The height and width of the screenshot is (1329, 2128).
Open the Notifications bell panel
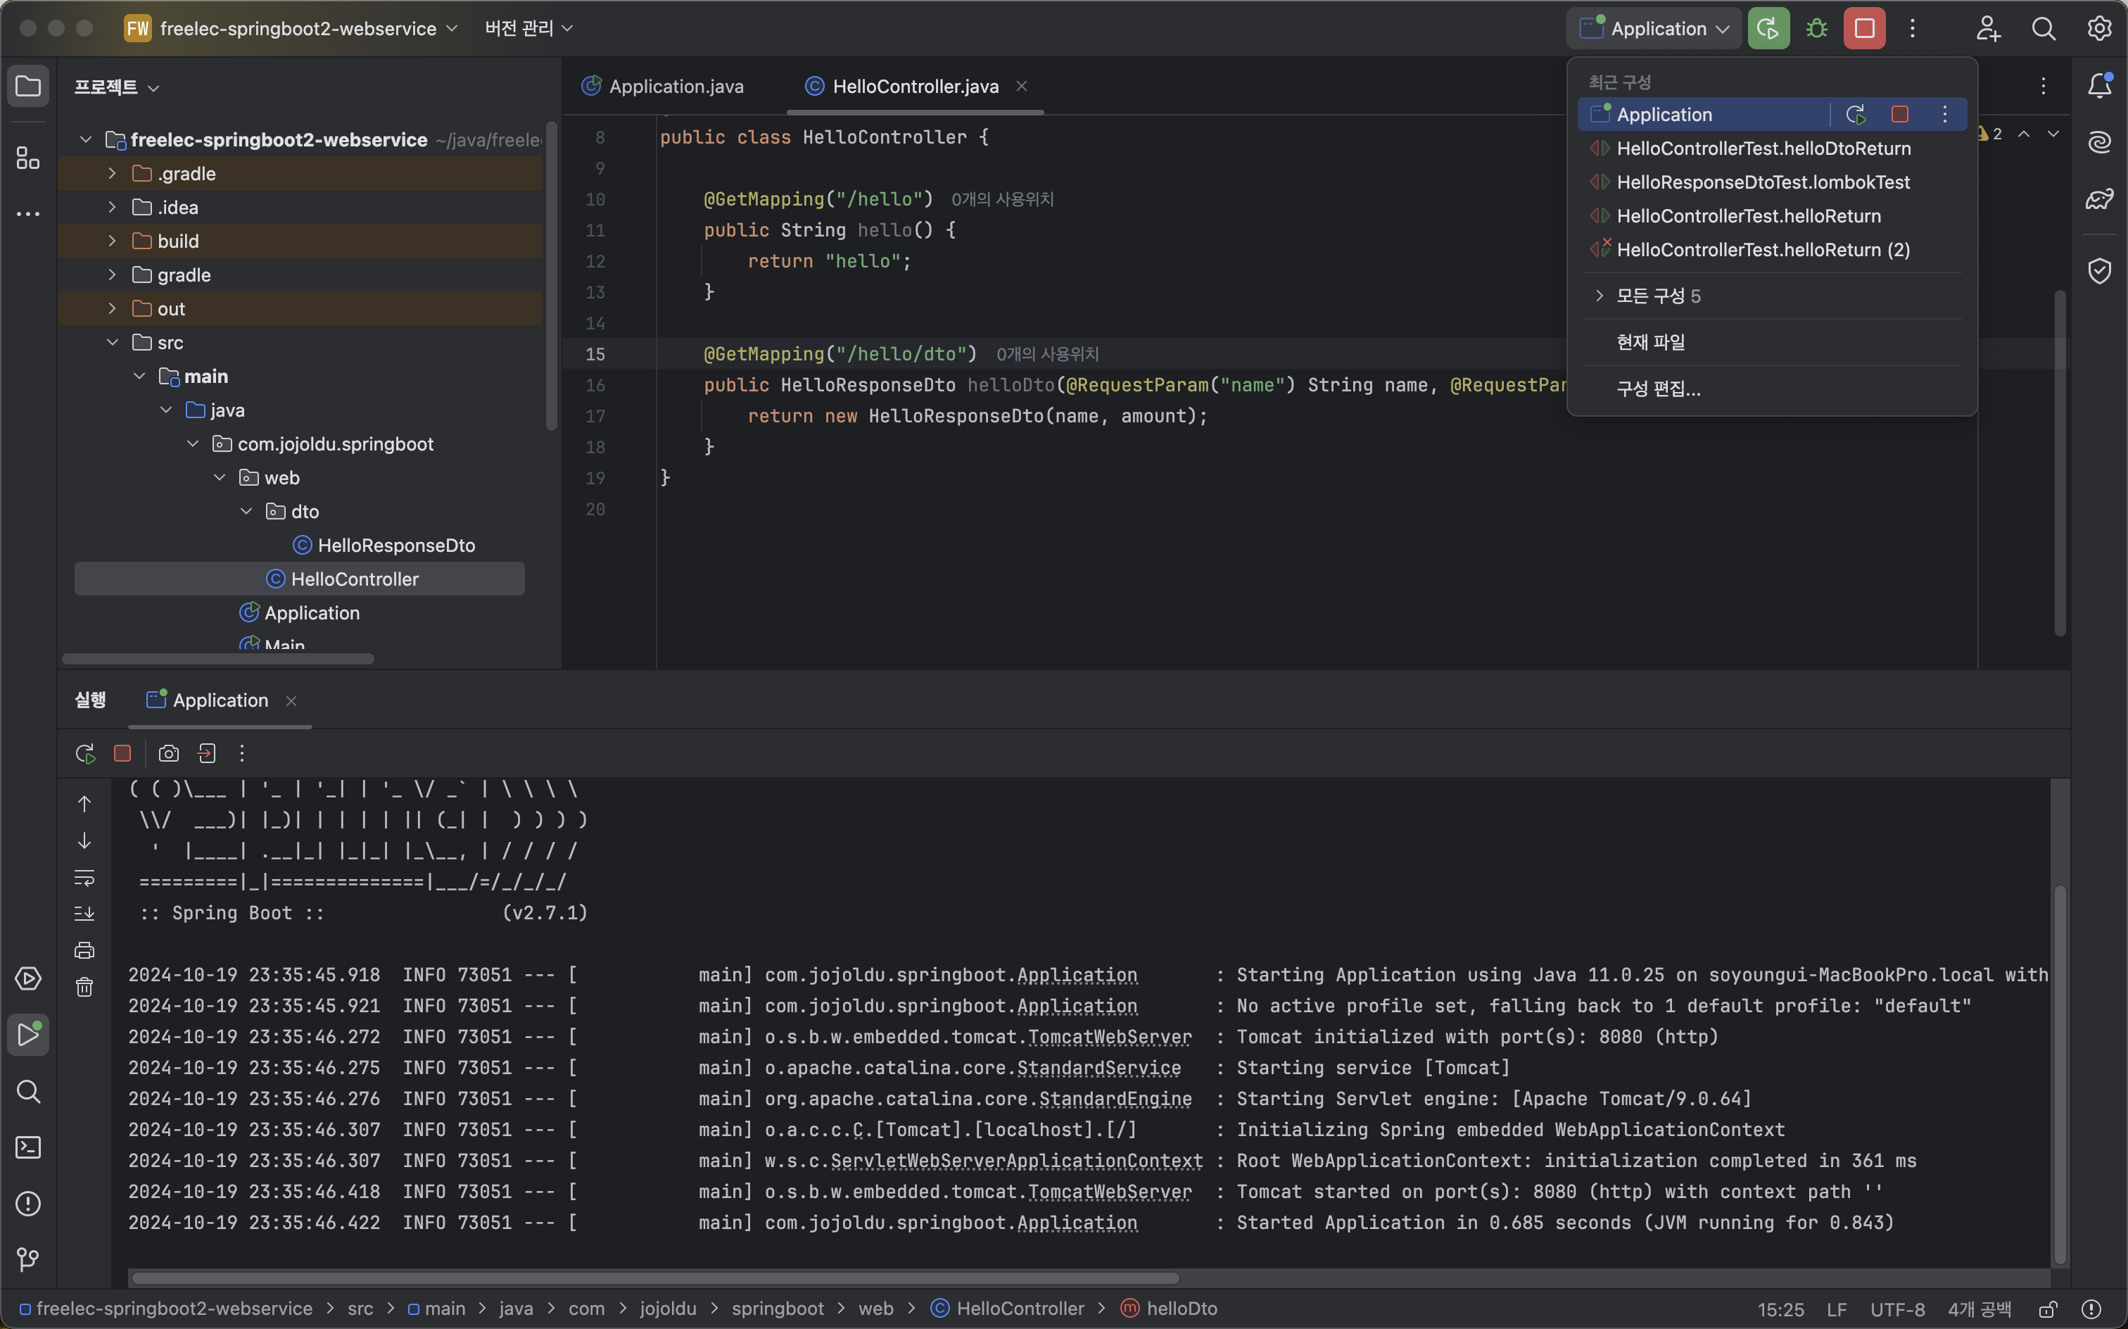coord(2099,85)
